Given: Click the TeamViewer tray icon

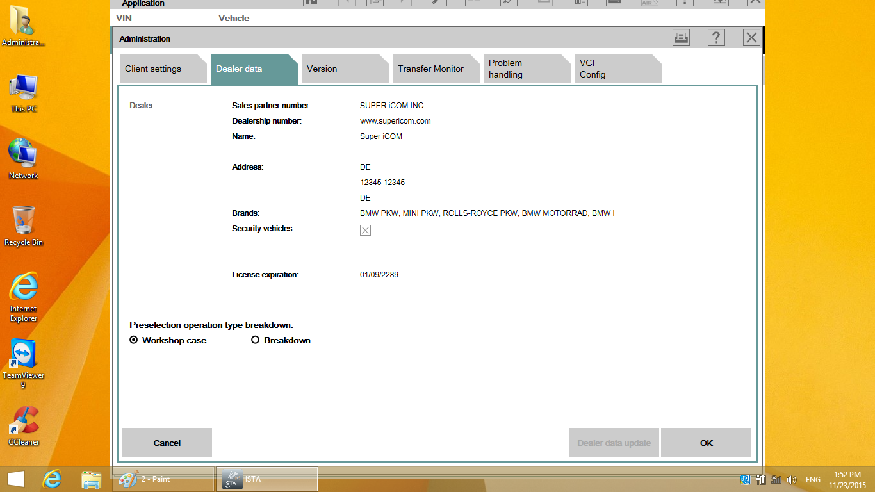Looking at the screenshot, I should (x=746, y=479).
